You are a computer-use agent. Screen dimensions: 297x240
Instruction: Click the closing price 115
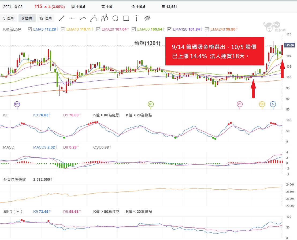coord(38,6)
